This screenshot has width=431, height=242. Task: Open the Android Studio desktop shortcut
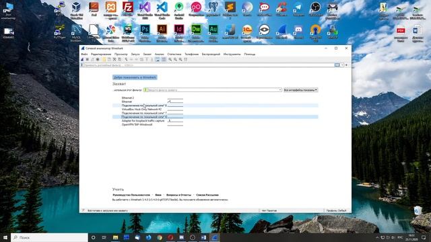179,9
